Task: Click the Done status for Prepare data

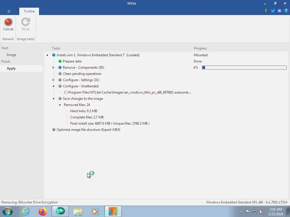Action: [x=197, y=61]
